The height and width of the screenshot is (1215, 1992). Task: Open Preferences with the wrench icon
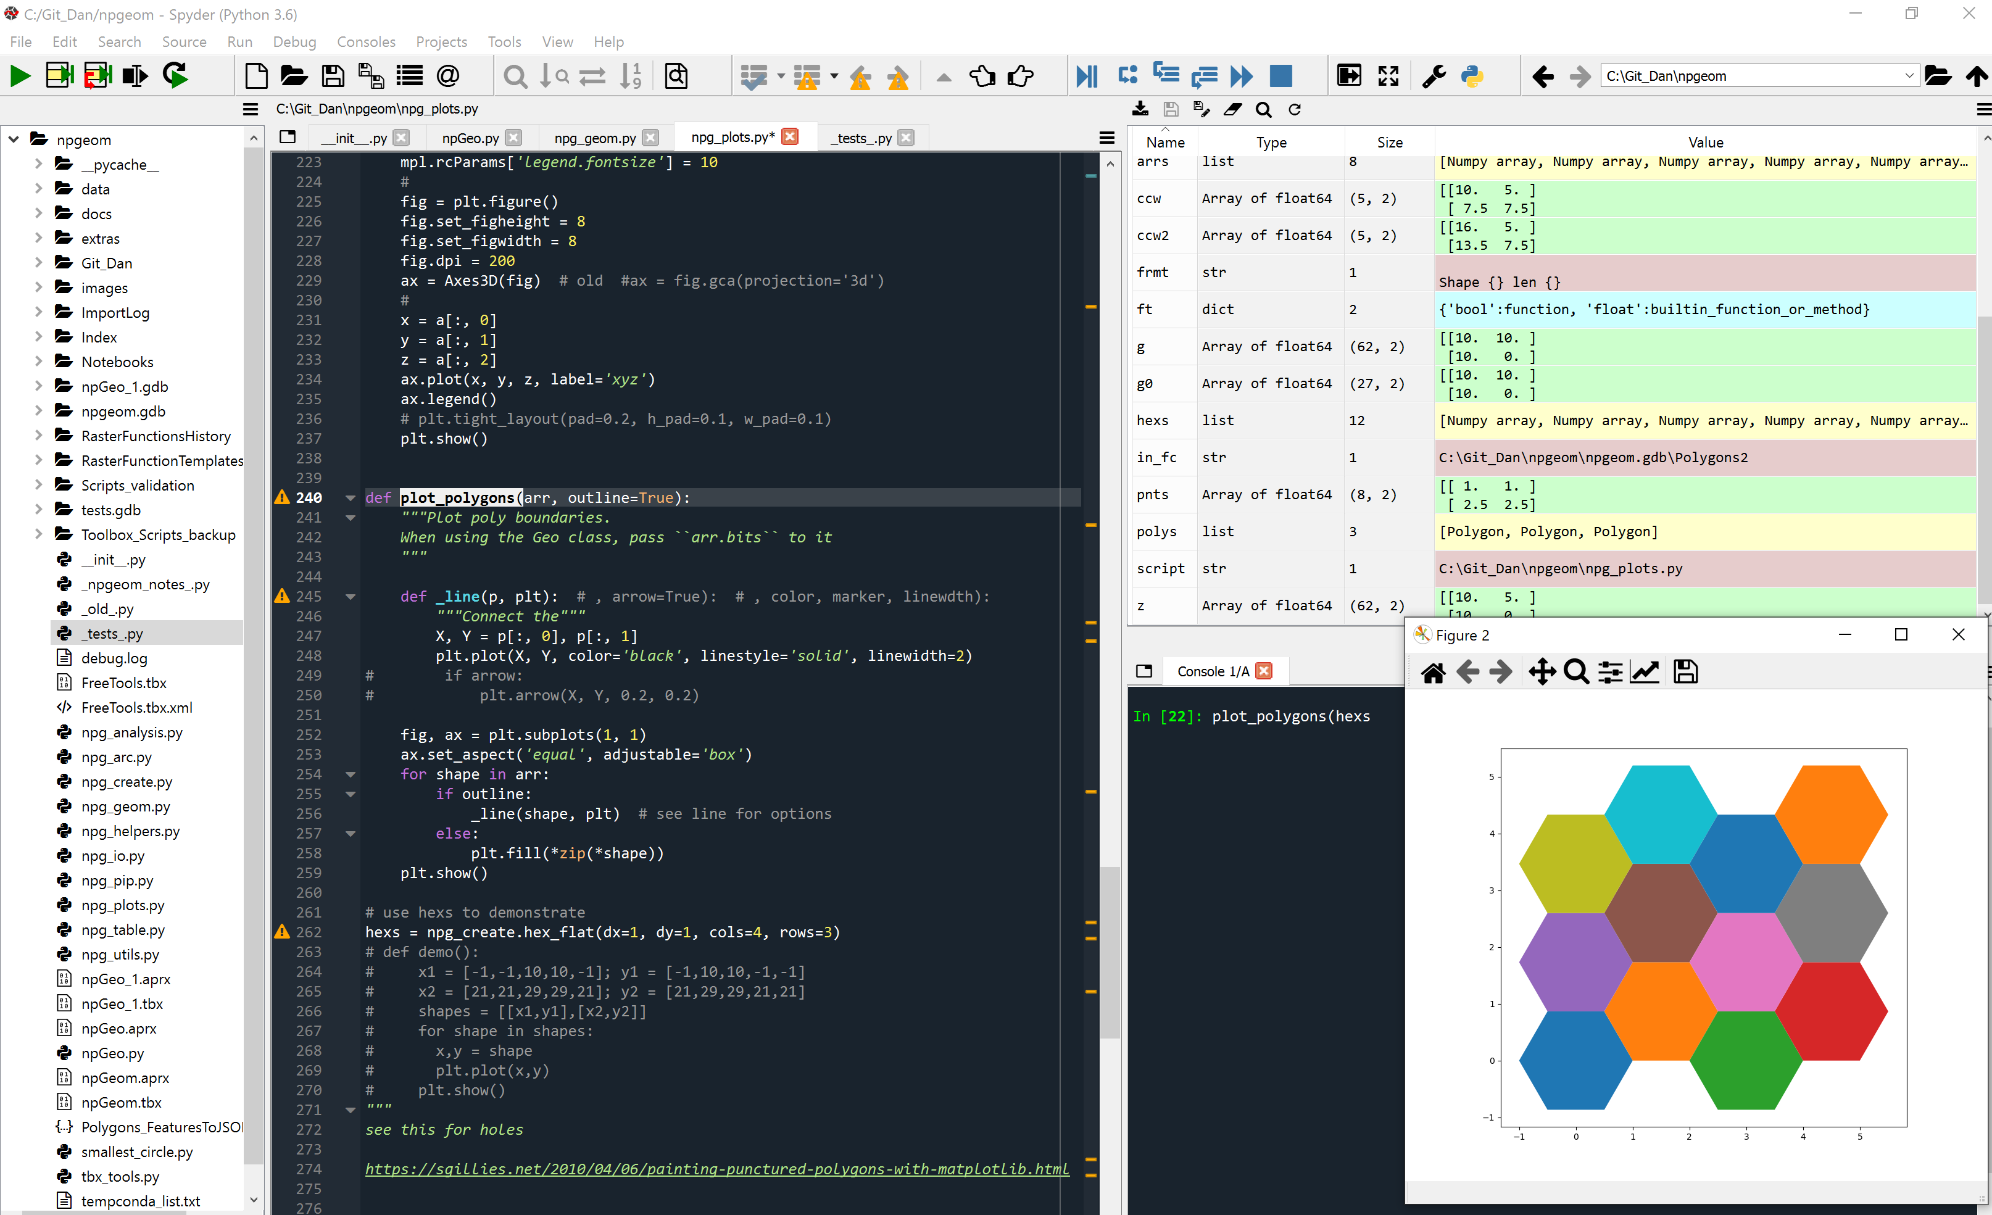pyautogui.click(x=1434, y=76)
